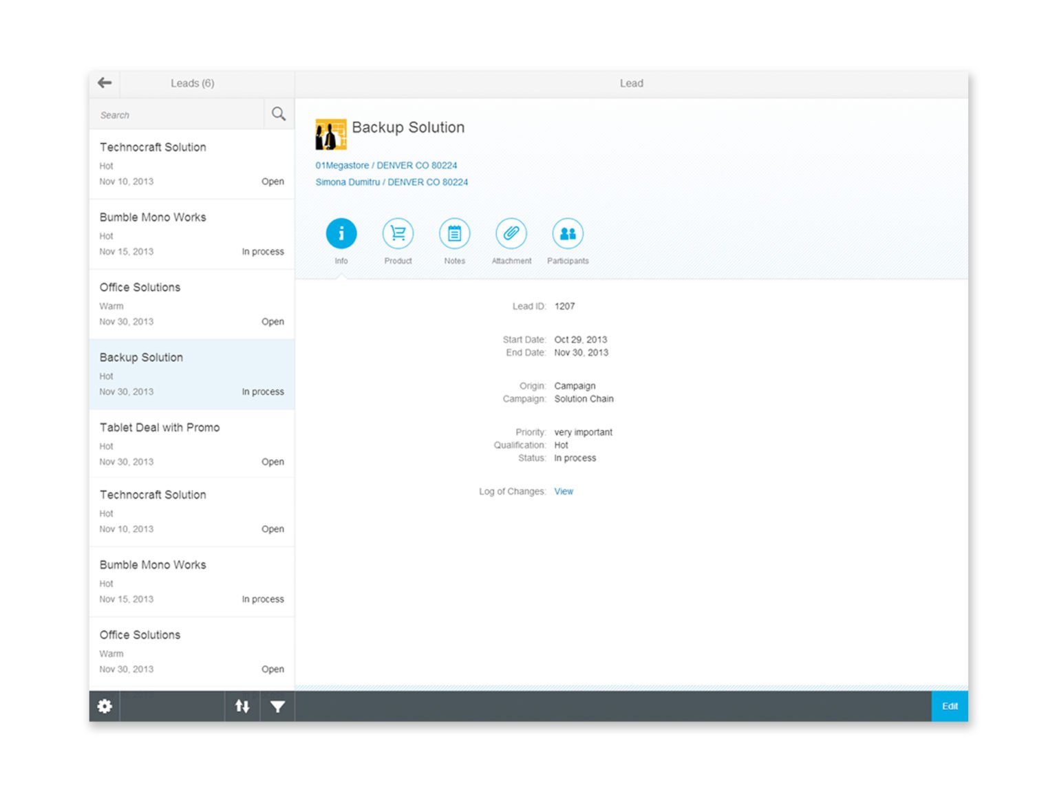The width and height of the screenshot is (1057, 794).
Task: Click the Campaign value Solution Chain
Action: click(584, 398)
